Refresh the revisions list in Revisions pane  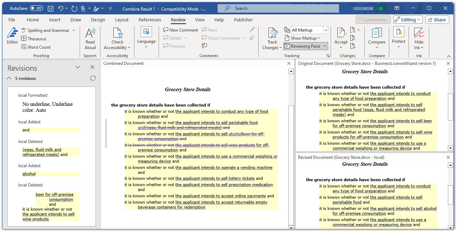click(93, 79)
